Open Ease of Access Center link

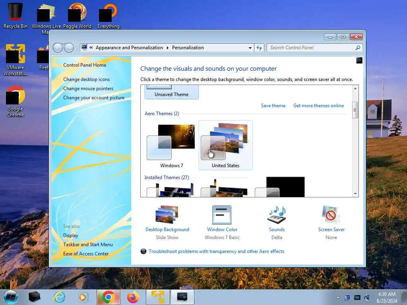tap(86, 254)
